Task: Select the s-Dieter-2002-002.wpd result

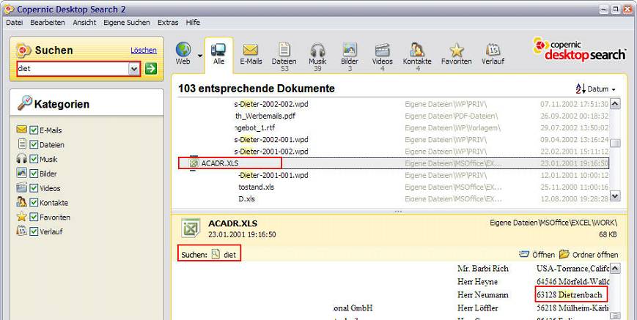Action: point(271,104)
